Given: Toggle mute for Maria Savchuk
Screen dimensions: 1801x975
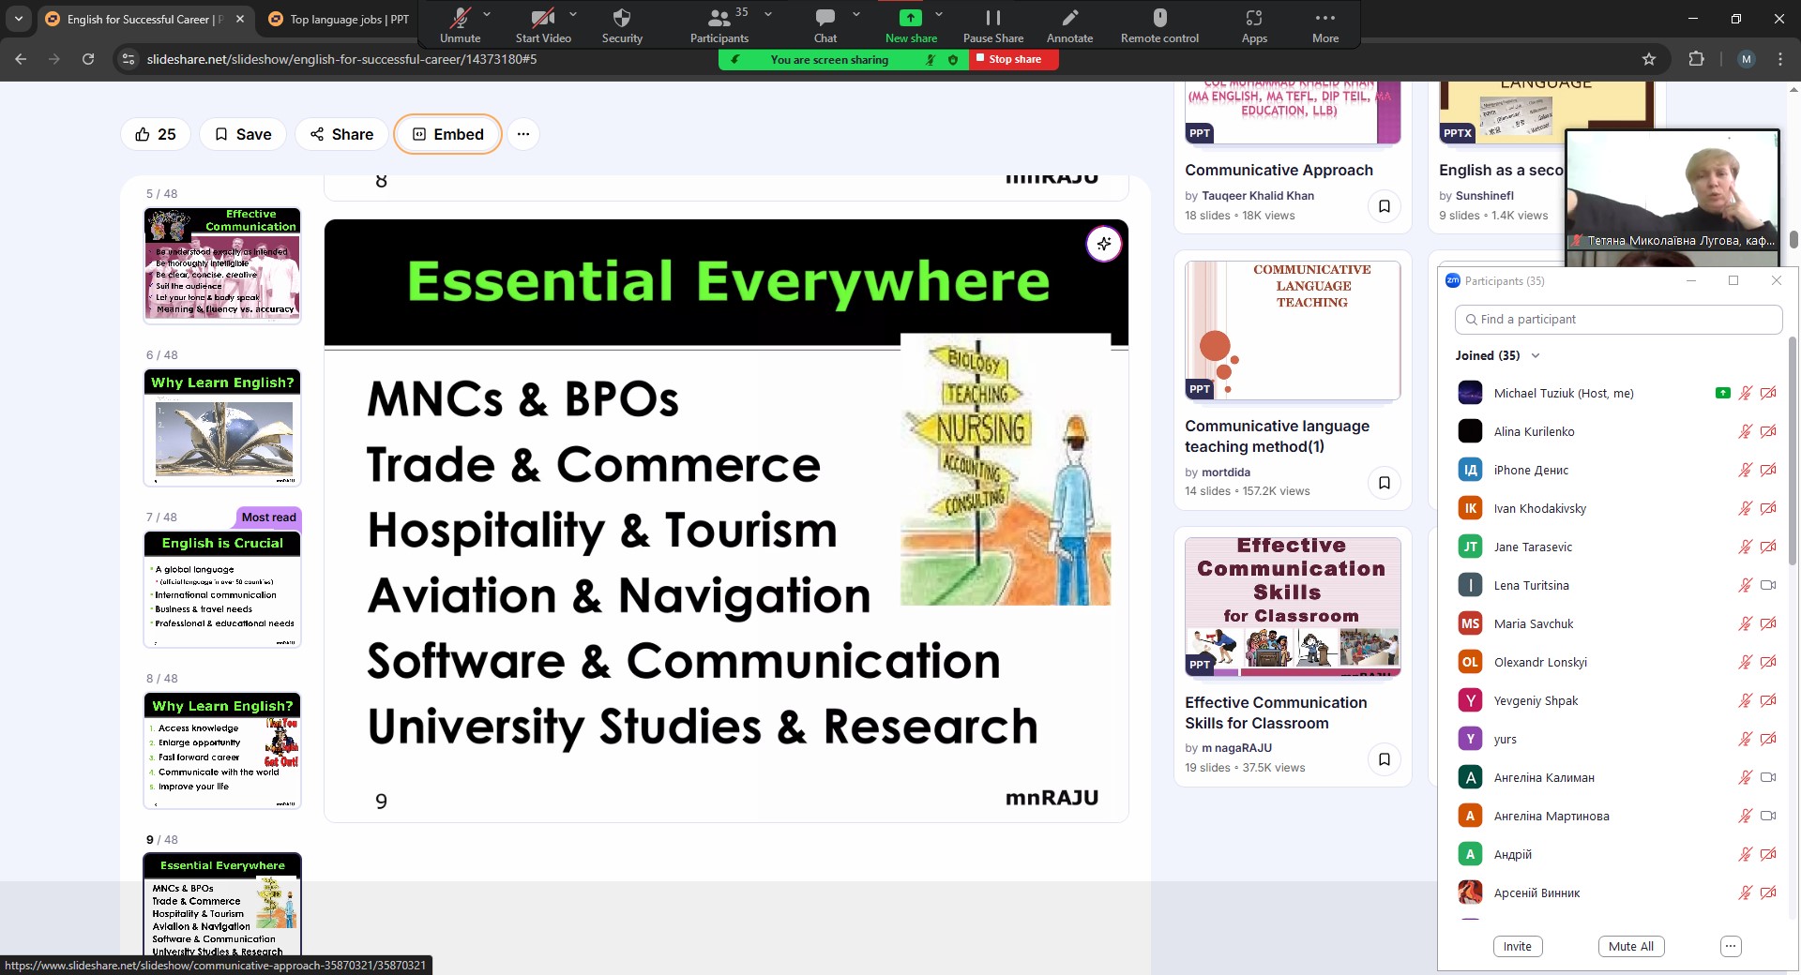Looking at the screenshot, I should (1745, 623).
